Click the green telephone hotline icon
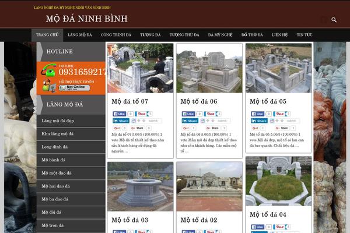350x233 pixels. (48, 70)
